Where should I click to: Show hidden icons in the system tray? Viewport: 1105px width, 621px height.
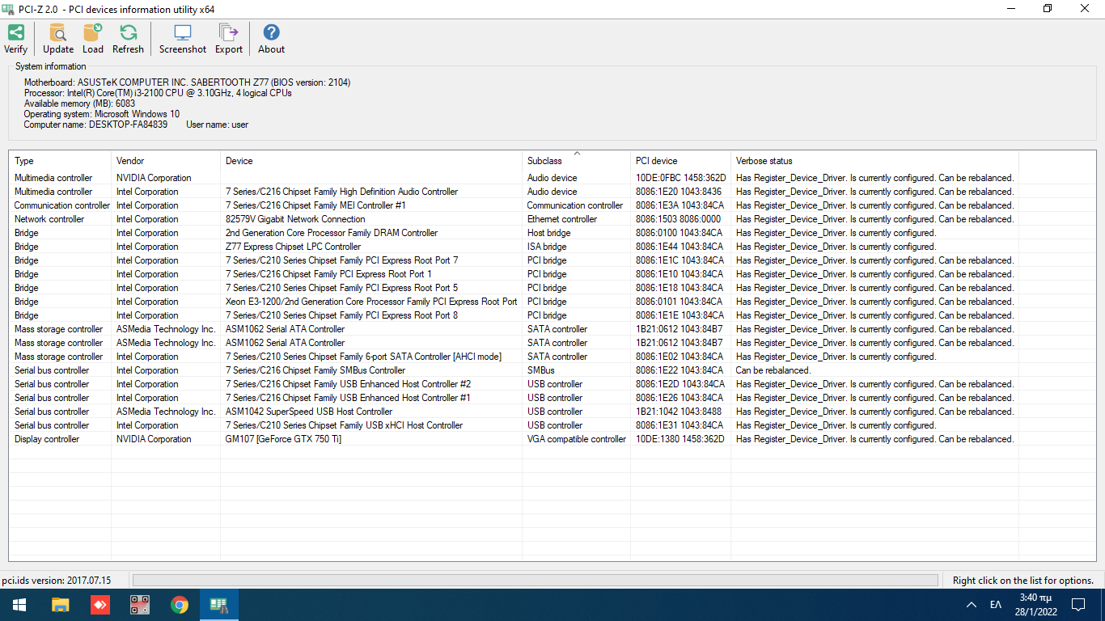click(x=971, y=605)
